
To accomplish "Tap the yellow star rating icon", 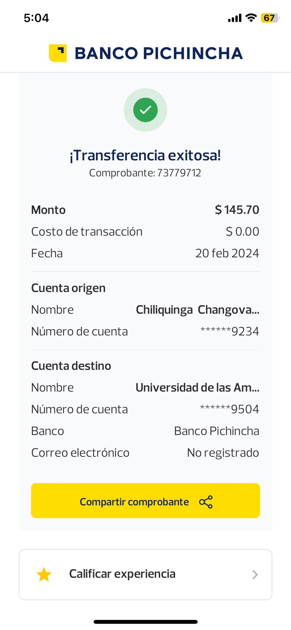I will [44, 574].
